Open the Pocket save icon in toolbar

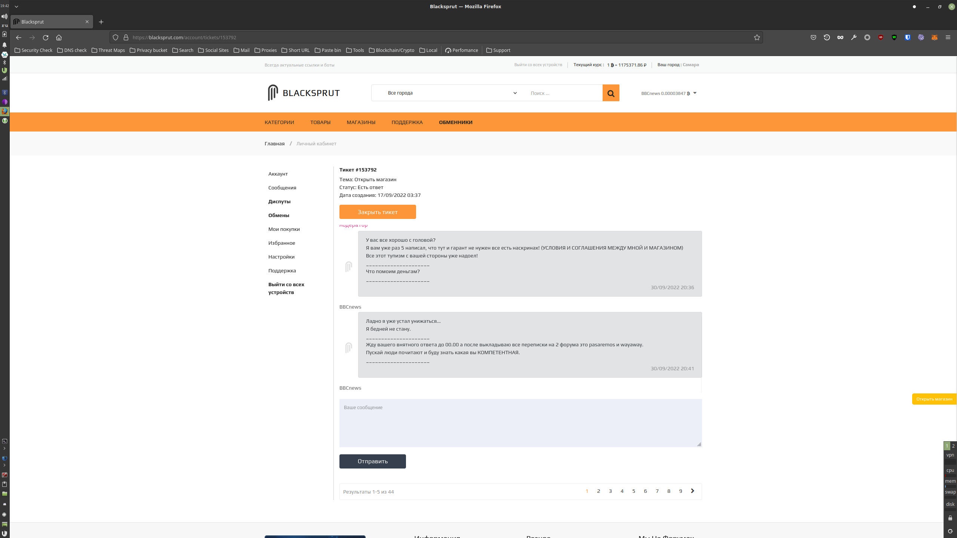(x=813, y=37)
